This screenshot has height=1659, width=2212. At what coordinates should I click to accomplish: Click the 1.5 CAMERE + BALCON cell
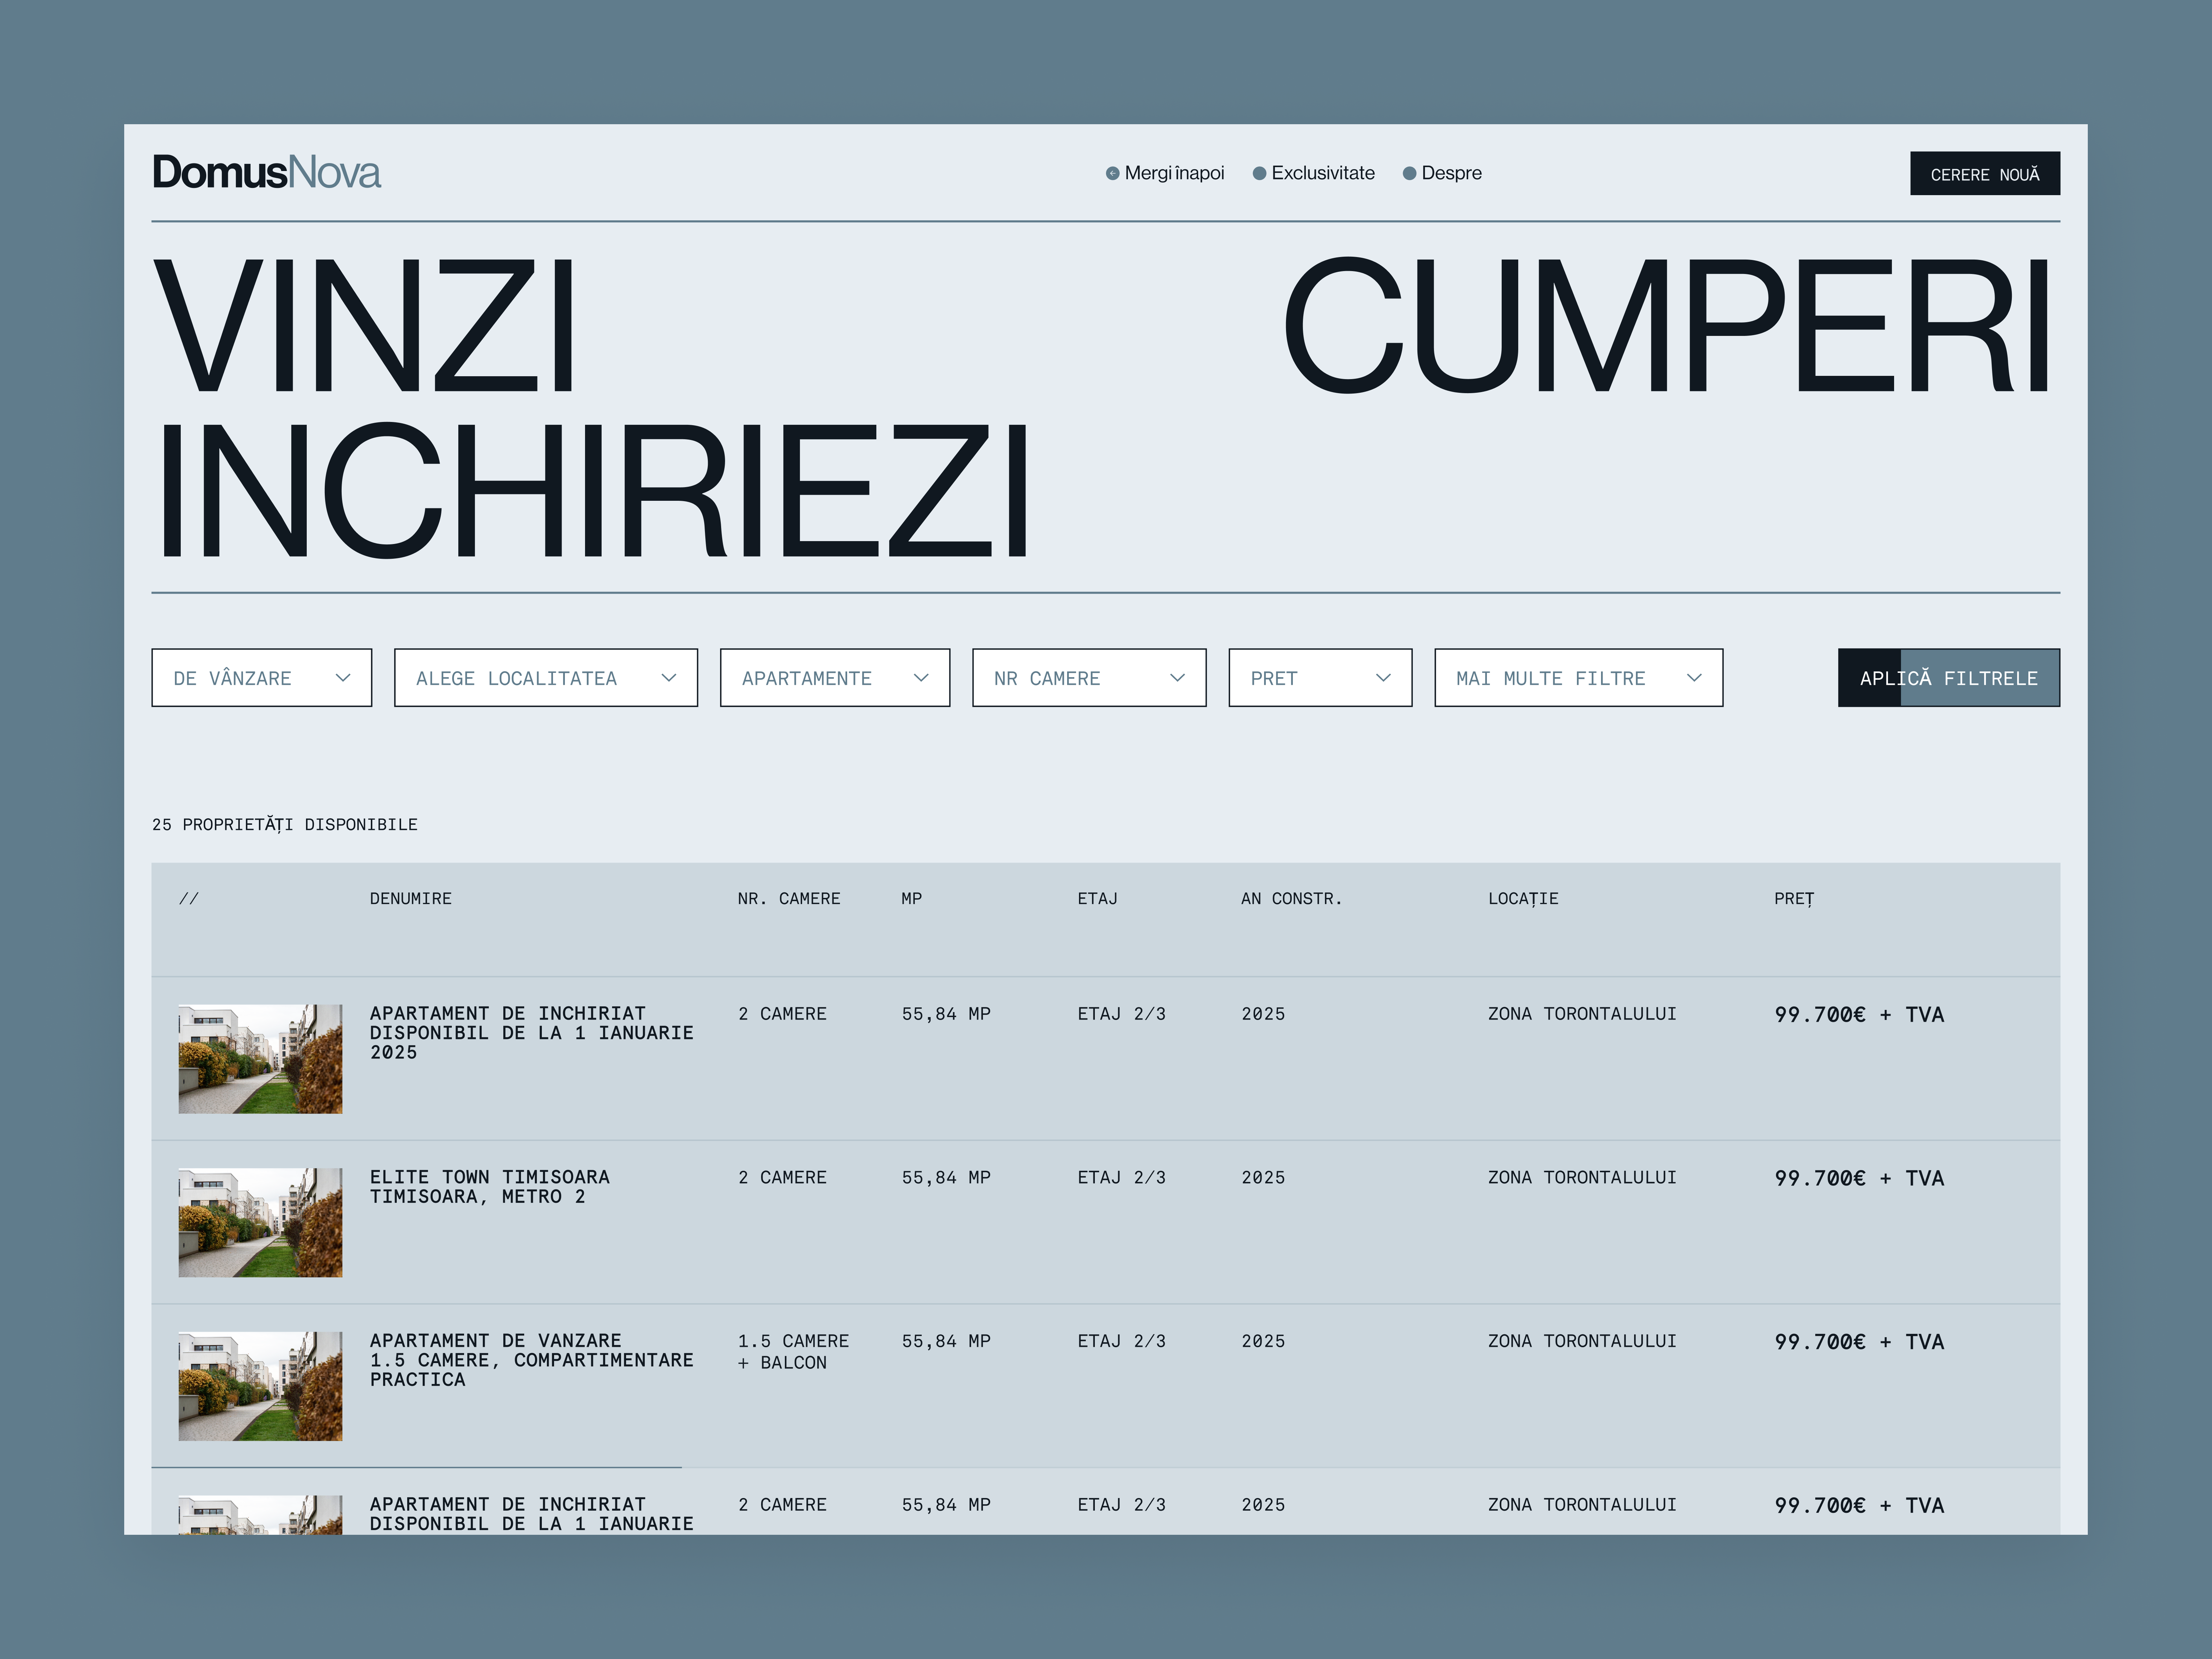pos(793,1352)
